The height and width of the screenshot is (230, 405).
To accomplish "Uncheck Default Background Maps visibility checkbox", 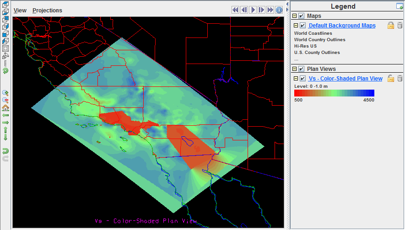I will pyautogui.click(x=302, y=26).
